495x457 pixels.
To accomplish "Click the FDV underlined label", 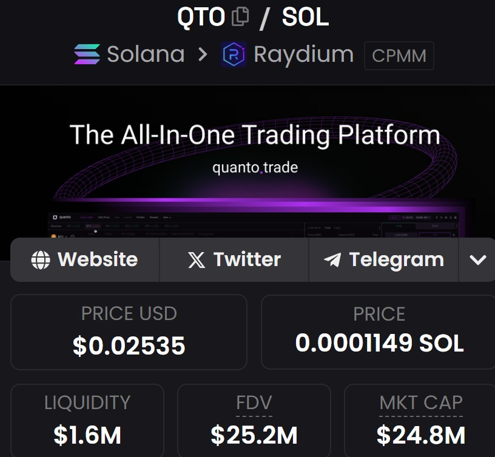I will click(254, 402).
